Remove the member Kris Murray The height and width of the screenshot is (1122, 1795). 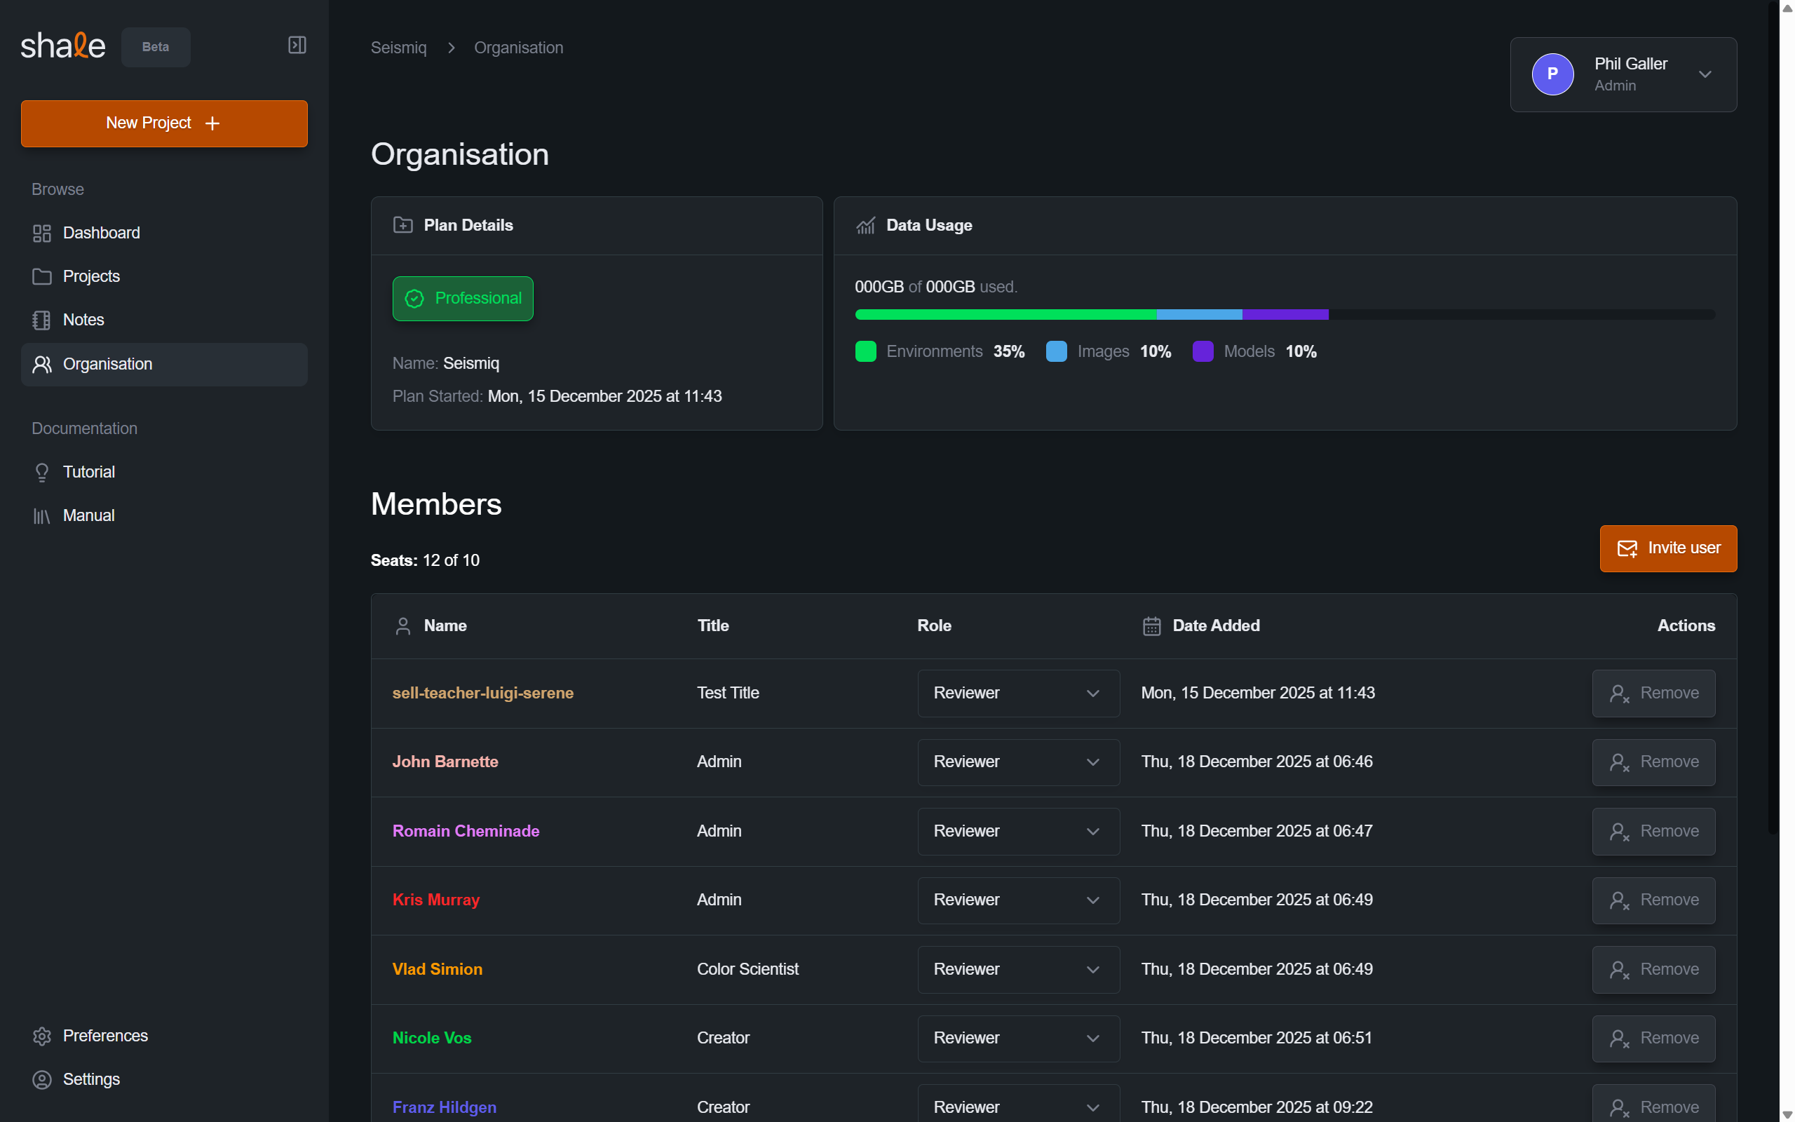(1654, 900)
